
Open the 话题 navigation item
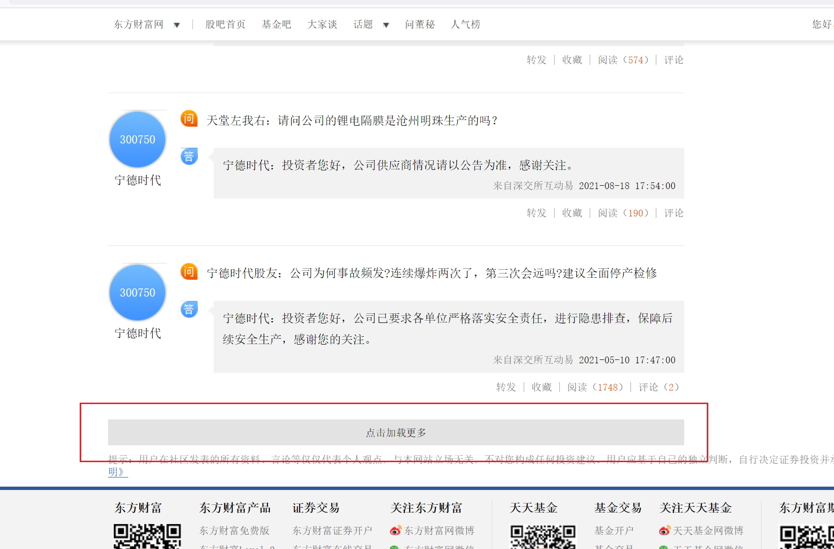click(363, 24)
